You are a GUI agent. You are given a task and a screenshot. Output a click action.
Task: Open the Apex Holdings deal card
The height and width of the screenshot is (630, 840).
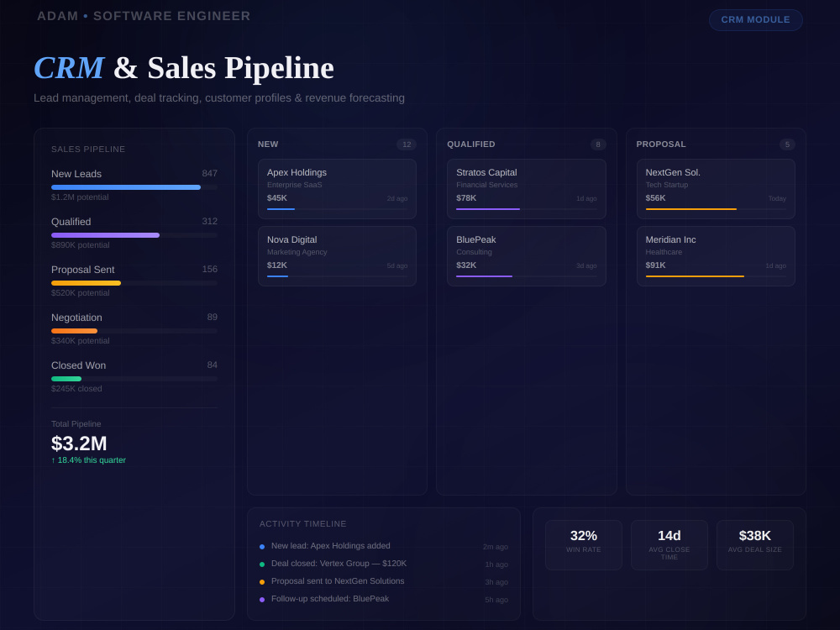pos(337,188)
